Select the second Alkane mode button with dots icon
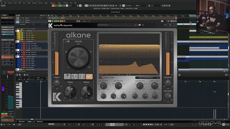This screenshot has width=230, height=129. point(74,76)
